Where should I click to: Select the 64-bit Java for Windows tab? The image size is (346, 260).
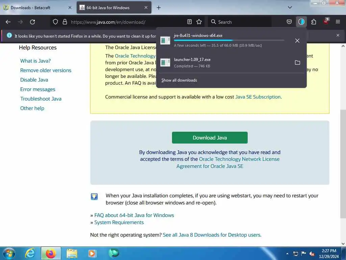(114, 8)
